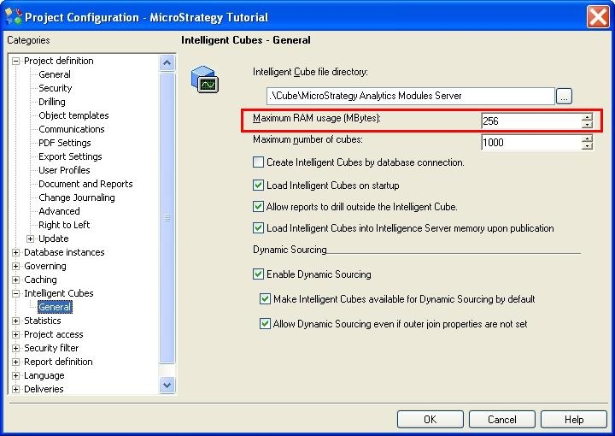Expand the Governing category

pos(15,266)
